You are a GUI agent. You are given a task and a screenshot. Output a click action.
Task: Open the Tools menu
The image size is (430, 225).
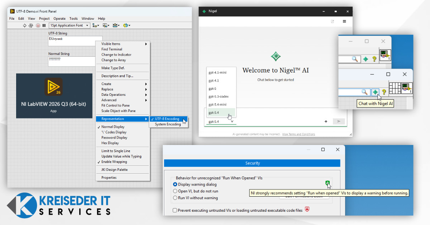point(73,19)
